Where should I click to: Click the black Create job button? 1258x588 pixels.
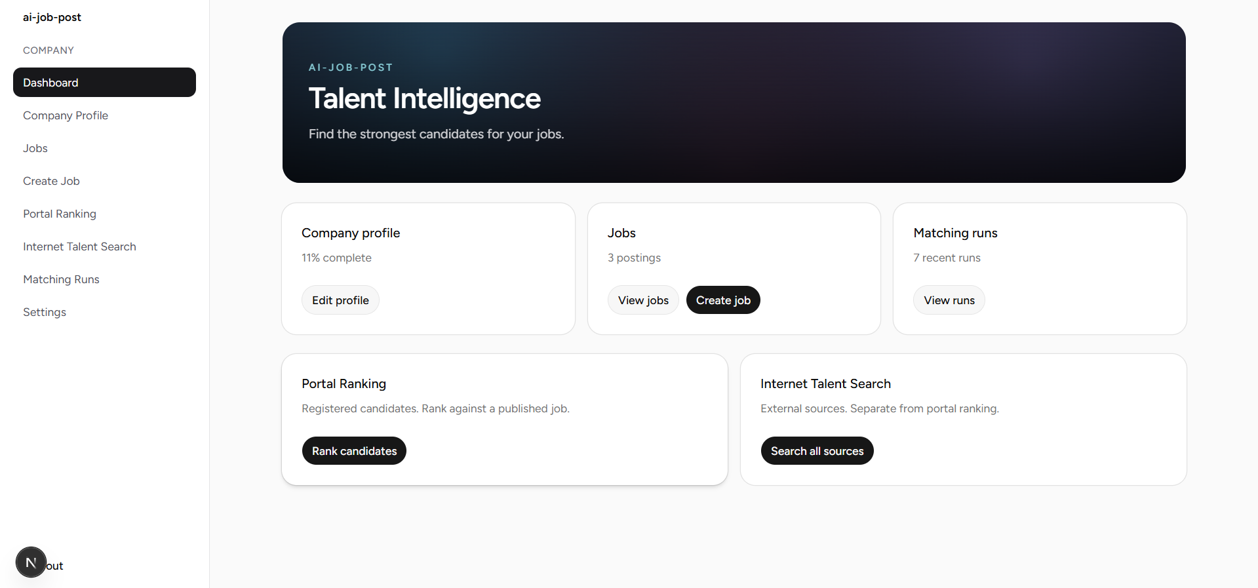(723, 300)
